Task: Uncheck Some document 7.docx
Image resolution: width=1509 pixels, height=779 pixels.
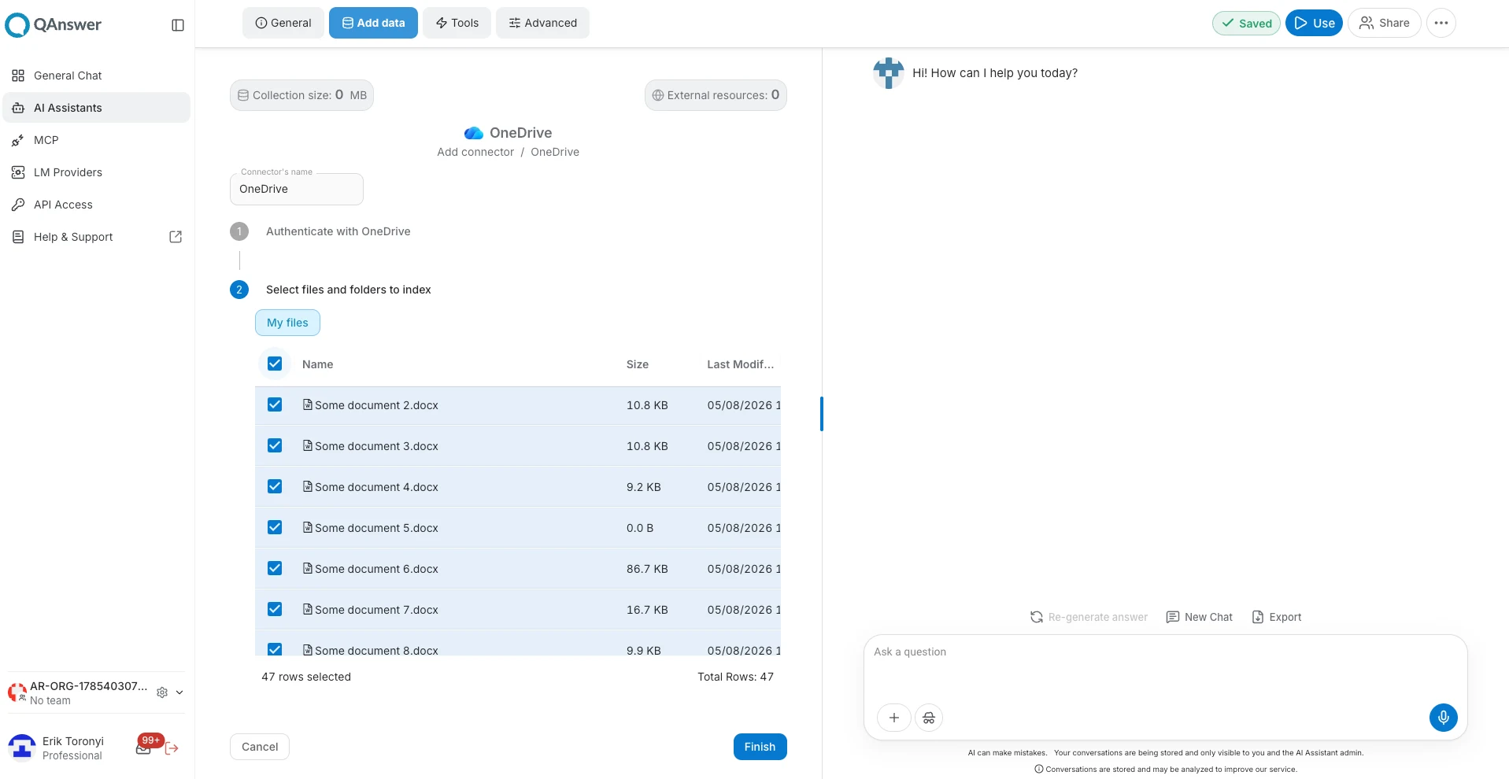Action: point(275,609)
